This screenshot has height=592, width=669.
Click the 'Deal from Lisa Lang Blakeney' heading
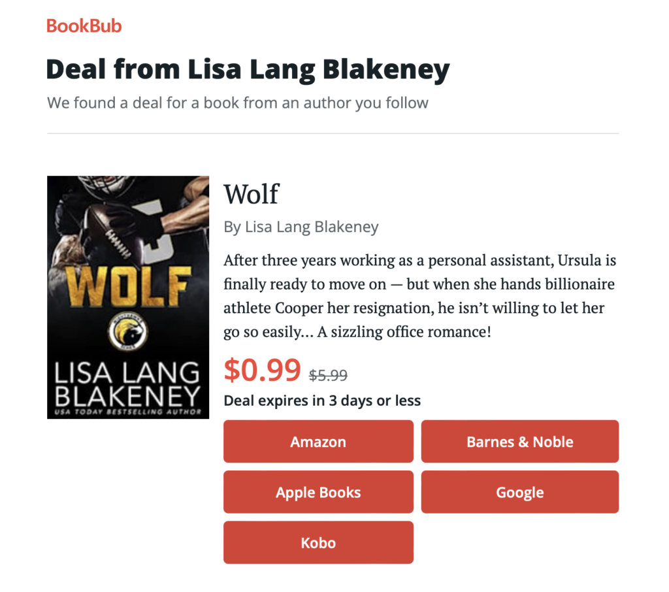pos(248,69)
